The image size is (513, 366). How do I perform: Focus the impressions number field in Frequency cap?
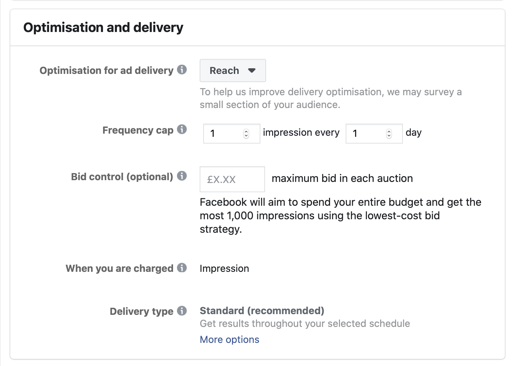(232, 134)
